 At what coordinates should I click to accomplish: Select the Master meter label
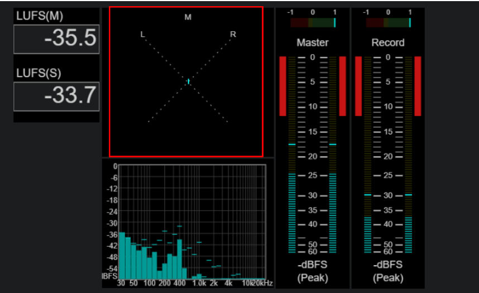[313, 42]
